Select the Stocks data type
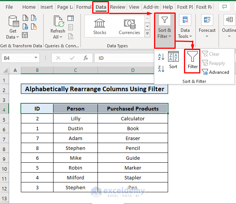This screenshot has width=236, height=204. (100, 26)
